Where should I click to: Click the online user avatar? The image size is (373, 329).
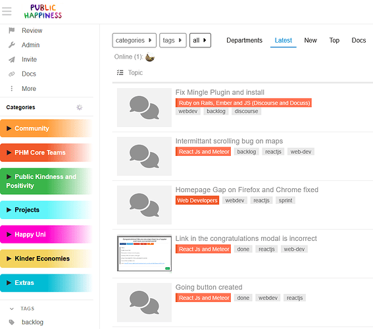tap(150, 57)
